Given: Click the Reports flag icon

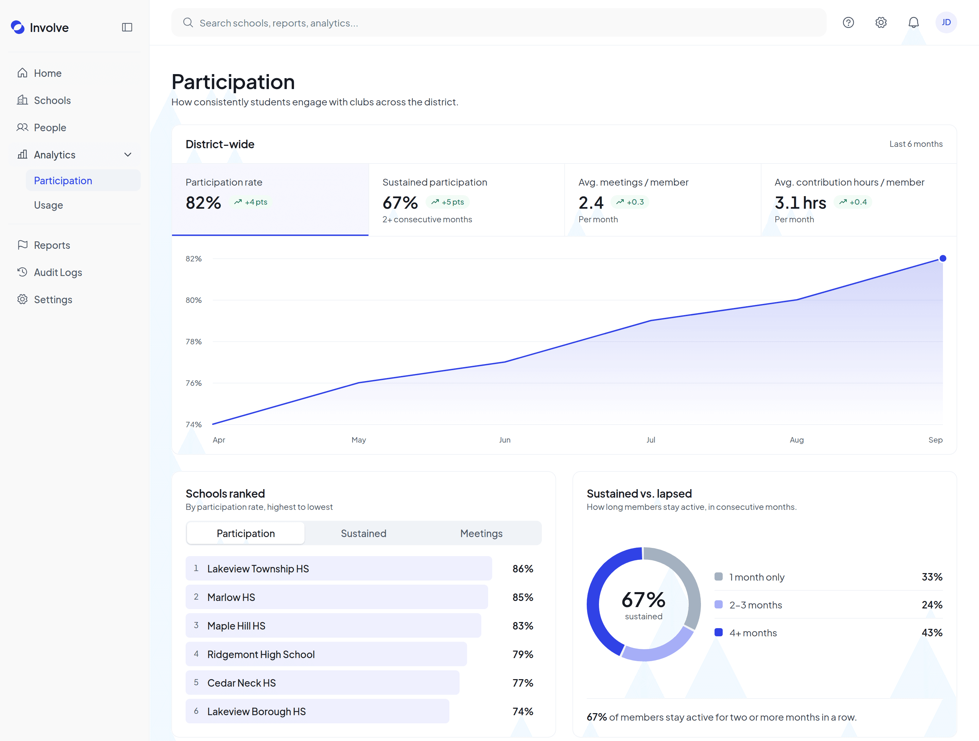Looking at the screenshot, I should tap(22, 245).
